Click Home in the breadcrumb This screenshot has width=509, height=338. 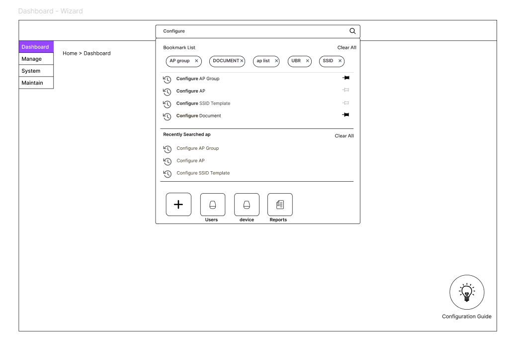(x=70, y=53)
